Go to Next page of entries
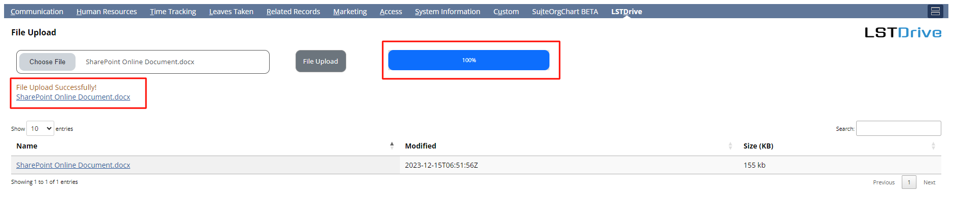 929,182
